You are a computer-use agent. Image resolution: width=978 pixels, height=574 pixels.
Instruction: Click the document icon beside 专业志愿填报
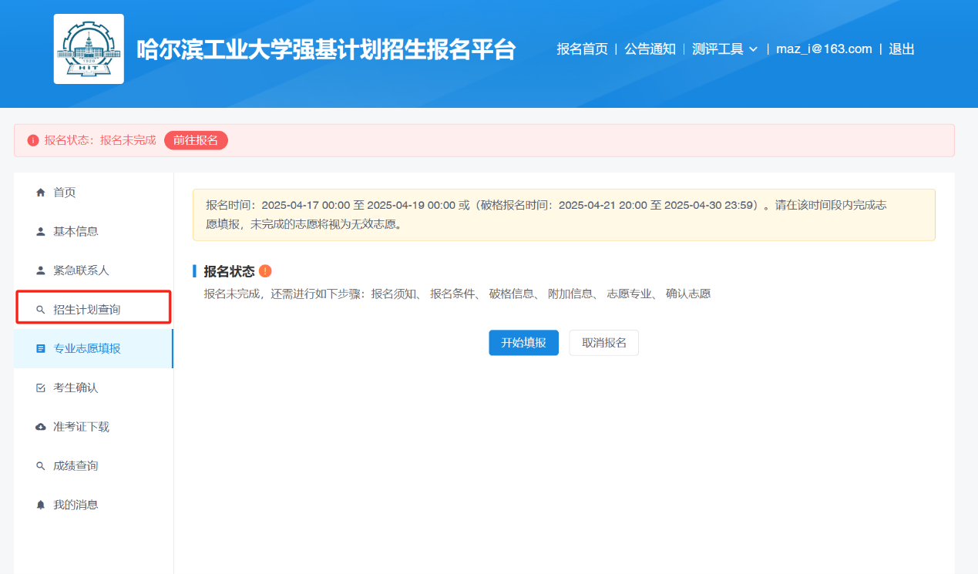coord(41,349)
